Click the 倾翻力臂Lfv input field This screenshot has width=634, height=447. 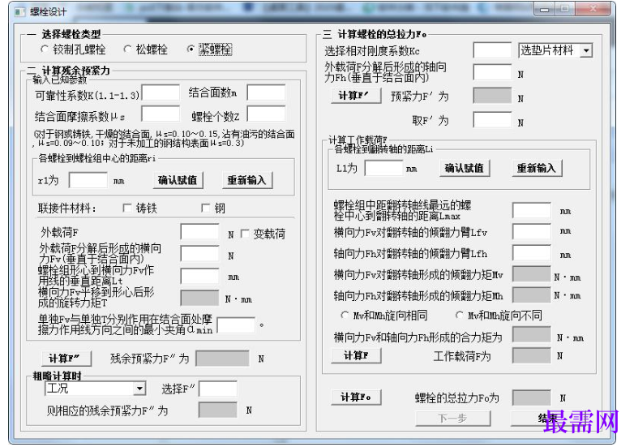532,232
